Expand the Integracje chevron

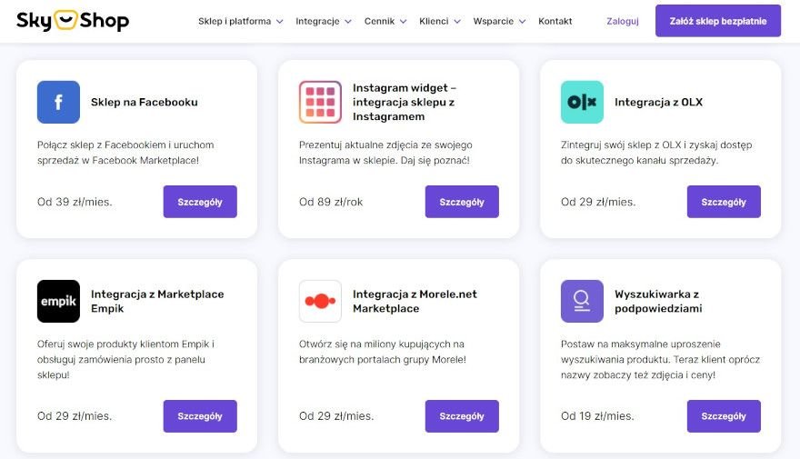tap(348, 22)
